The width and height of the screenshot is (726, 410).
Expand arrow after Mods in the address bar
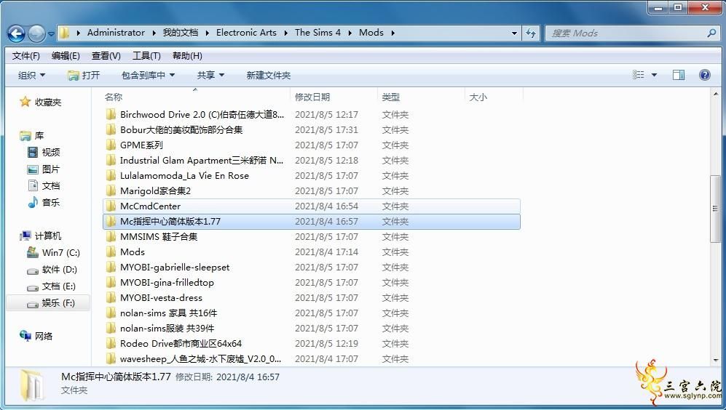pyautogui.click(x=393, y=33)
